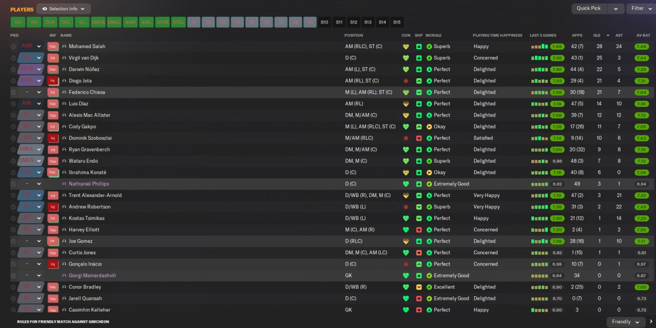Toggle the picked checkmark for Ryan Gravenberch
Image resolution: width=656 pixels, height=328 pixels.
coord(13,149)
